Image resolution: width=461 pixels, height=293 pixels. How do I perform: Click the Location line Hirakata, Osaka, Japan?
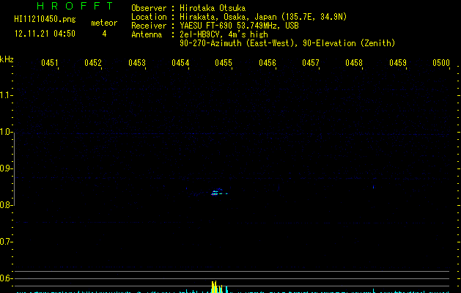(263, 17)
